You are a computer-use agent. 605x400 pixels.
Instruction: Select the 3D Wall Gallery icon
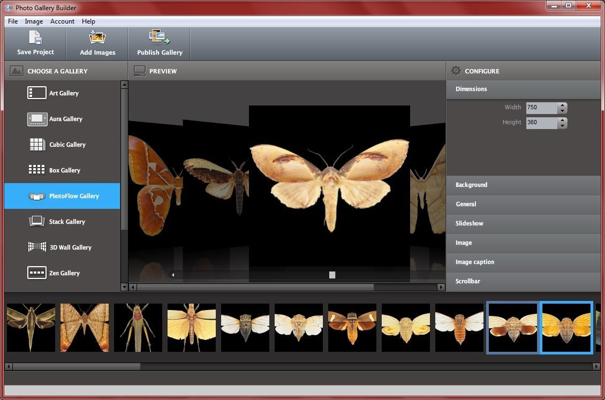[x=37, y=247]
